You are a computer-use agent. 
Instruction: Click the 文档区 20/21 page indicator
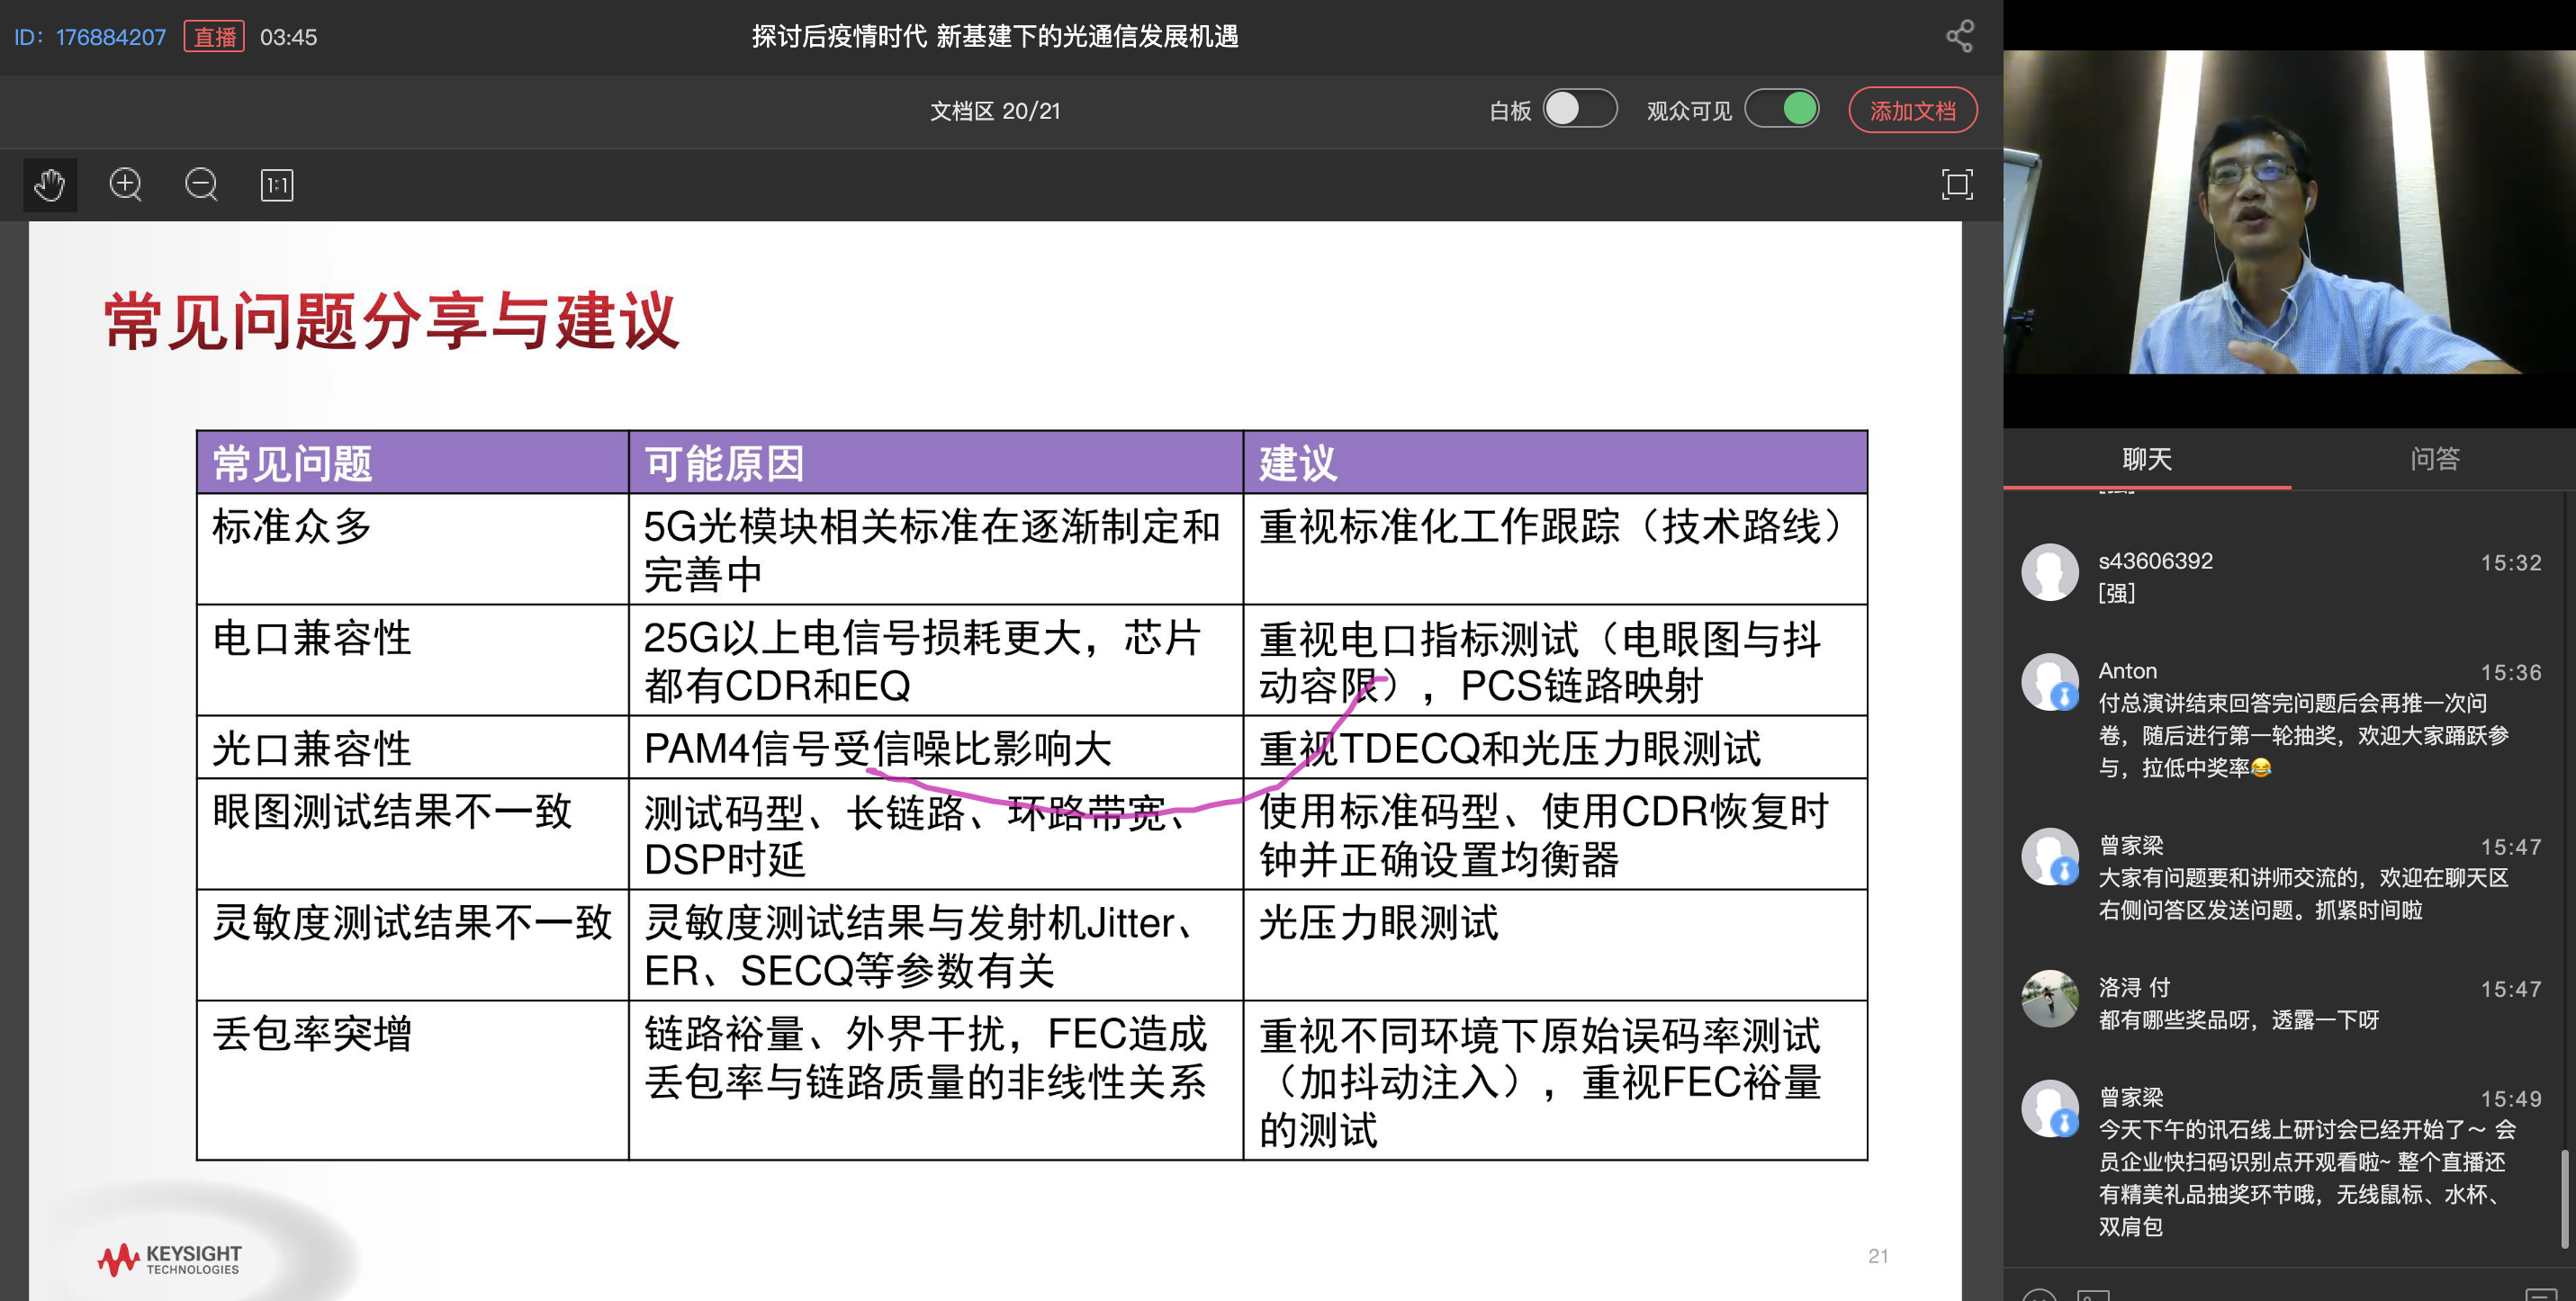coord(994,111)
